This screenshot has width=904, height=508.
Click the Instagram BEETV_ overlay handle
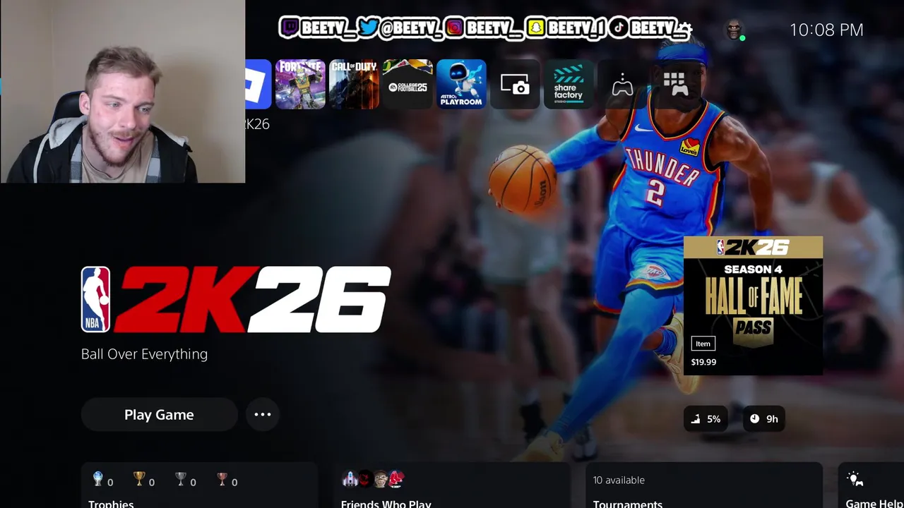point(484,28)
